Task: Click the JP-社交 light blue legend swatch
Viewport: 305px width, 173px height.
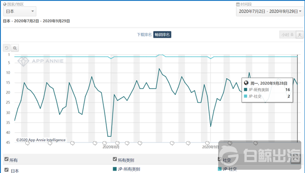Action: click(x=220, y=169)
